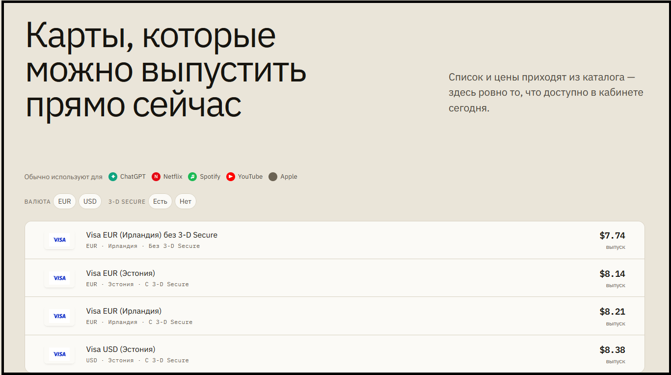Click Visa logo in Visa USD (Эстония) row

tap(59, 354)
